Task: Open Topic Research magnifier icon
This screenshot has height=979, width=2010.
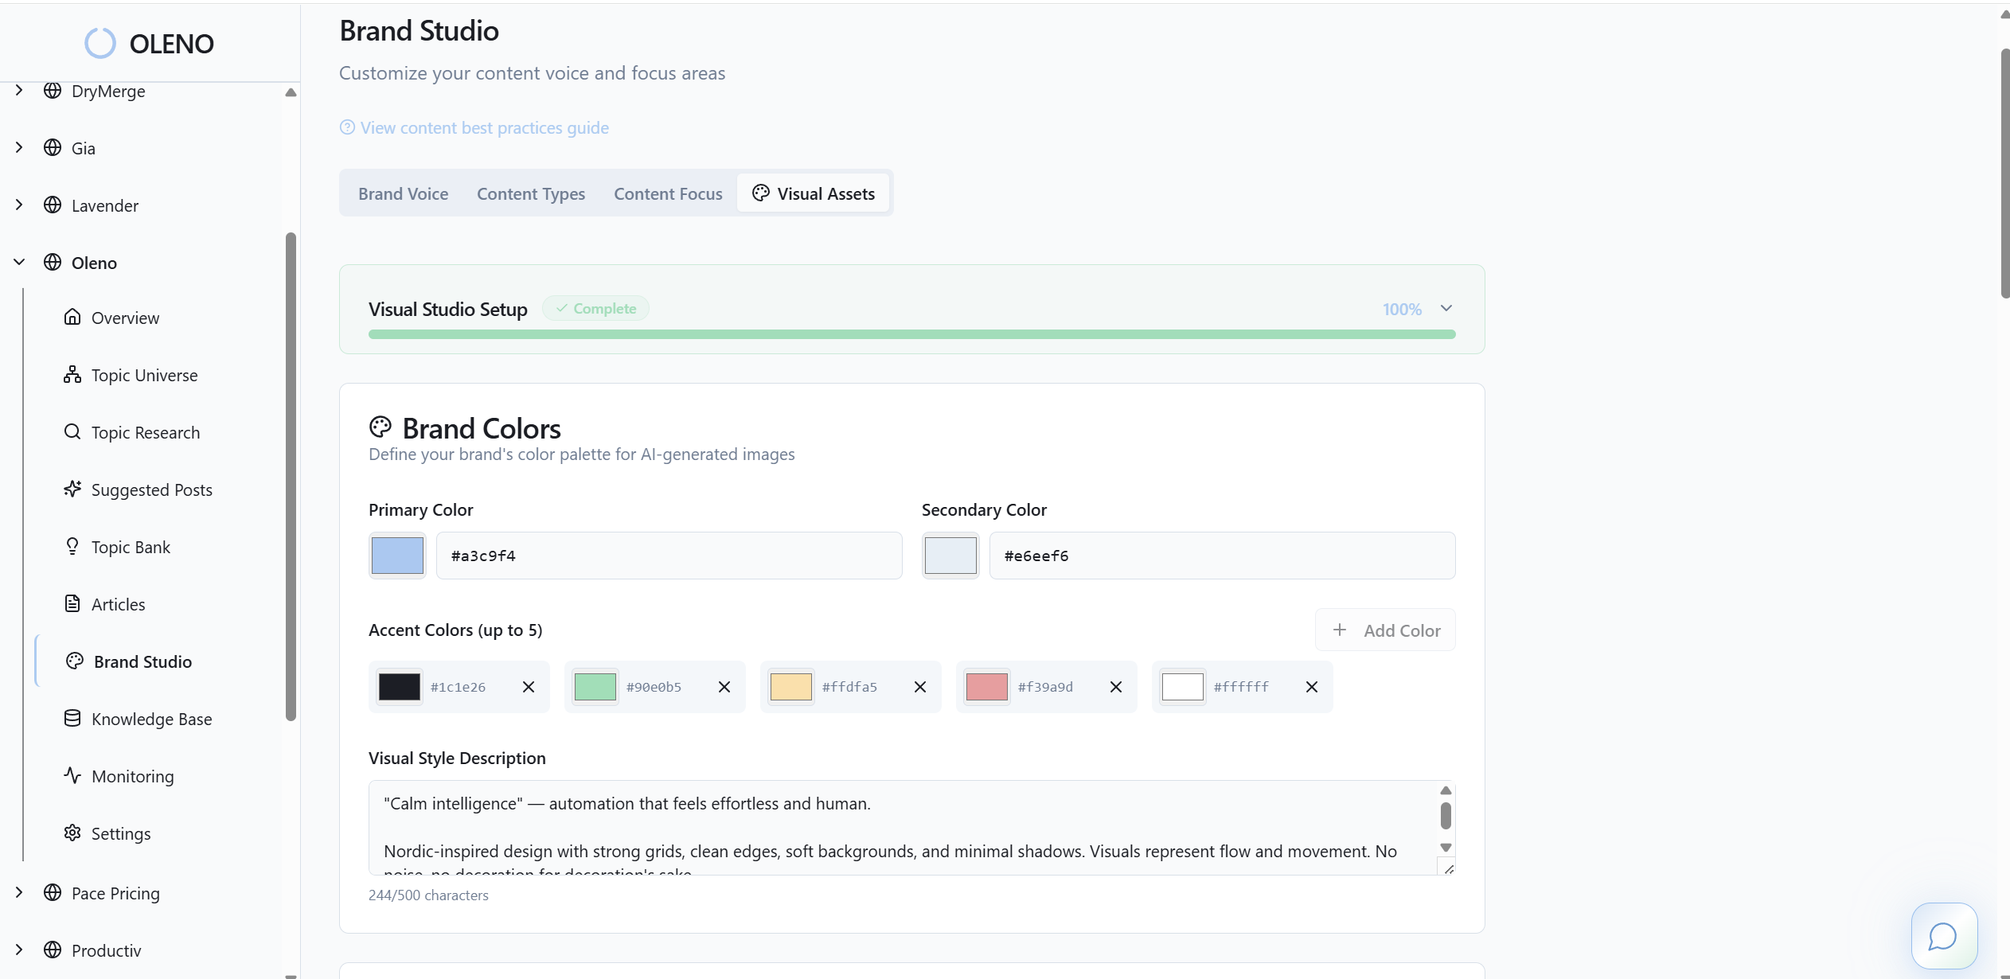Action: (72, 432)
